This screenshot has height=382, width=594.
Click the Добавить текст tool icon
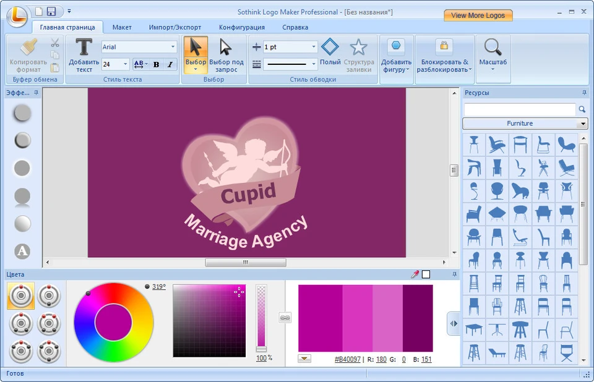tap(84, 47)
